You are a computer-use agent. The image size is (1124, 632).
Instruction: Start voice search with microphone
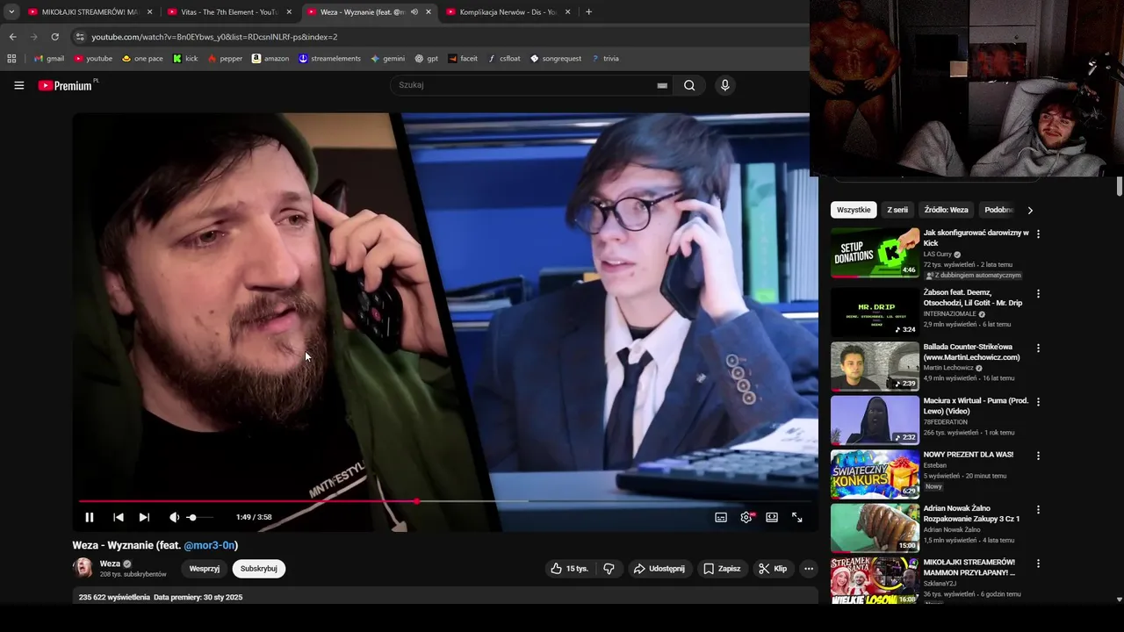click(724, 85)
